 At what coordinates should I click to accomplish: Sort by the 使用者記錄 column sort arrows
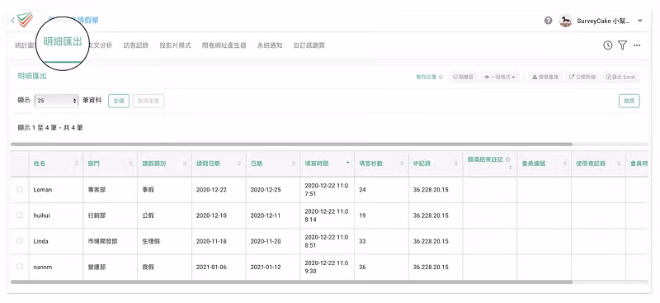pos(620,163)
